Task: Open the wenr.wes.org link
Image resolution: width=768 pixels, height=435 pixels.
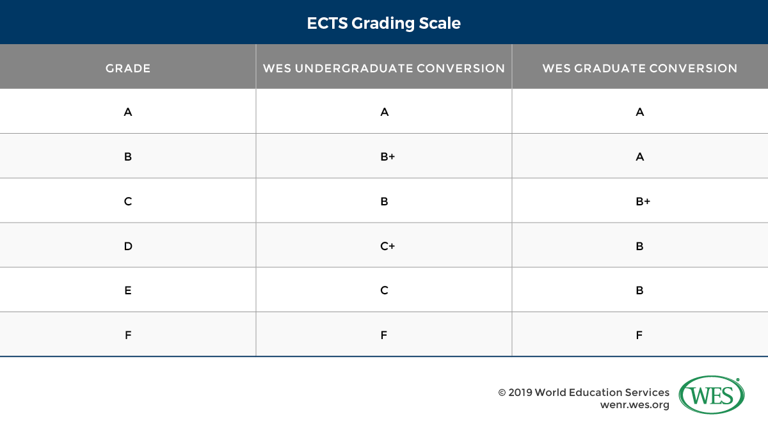Action: (634, 405)
